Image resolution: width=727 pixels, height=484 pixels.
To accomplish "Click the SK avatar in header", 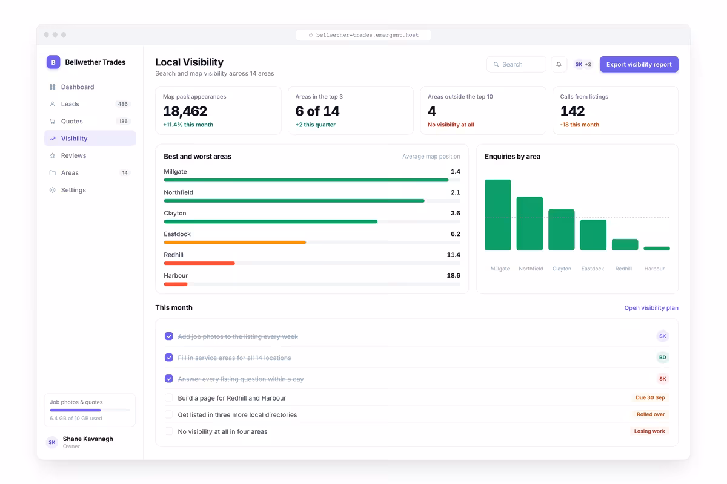I will (579, 64).
